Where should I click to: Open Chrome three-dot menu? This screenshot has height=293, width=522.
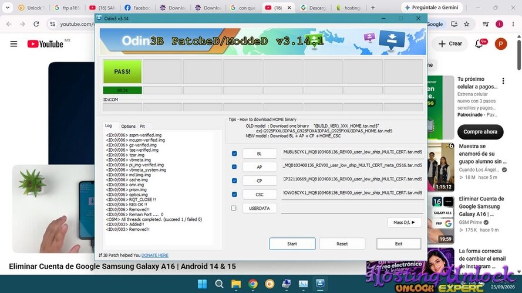coord(513,24)
